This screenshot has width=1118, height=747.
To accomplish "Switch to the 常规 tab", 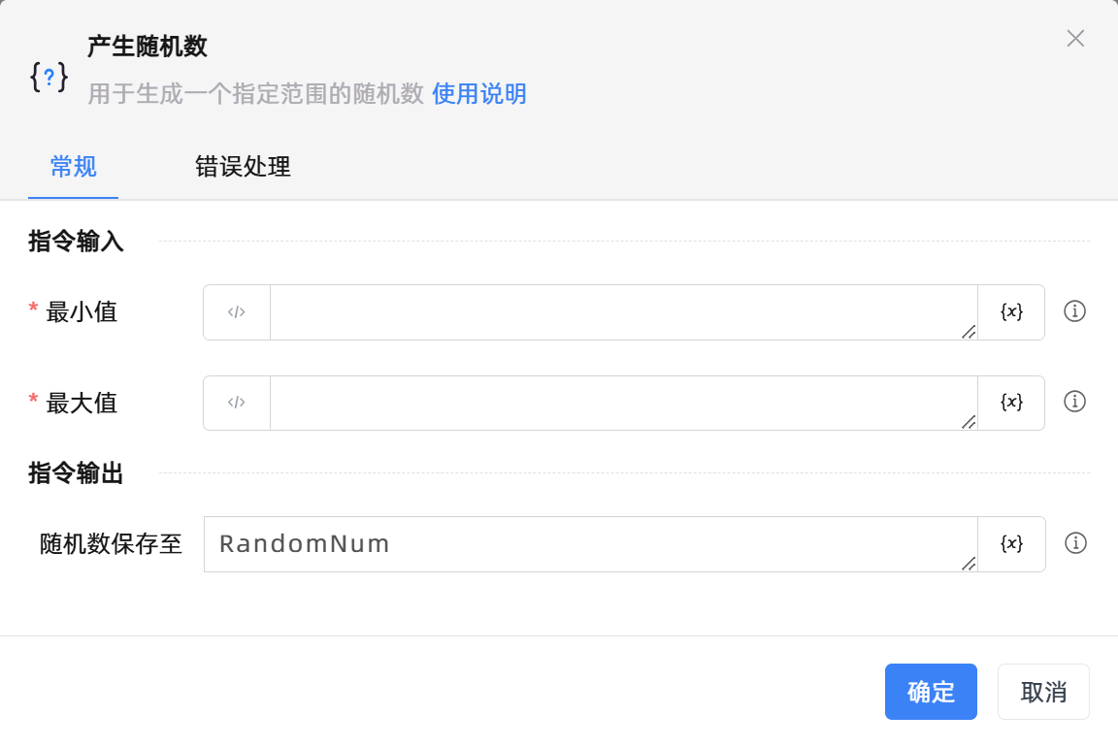I will 74,167.
